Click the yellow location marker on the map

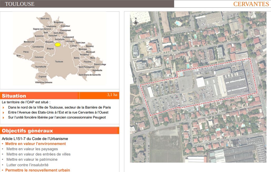coord(58,45)
